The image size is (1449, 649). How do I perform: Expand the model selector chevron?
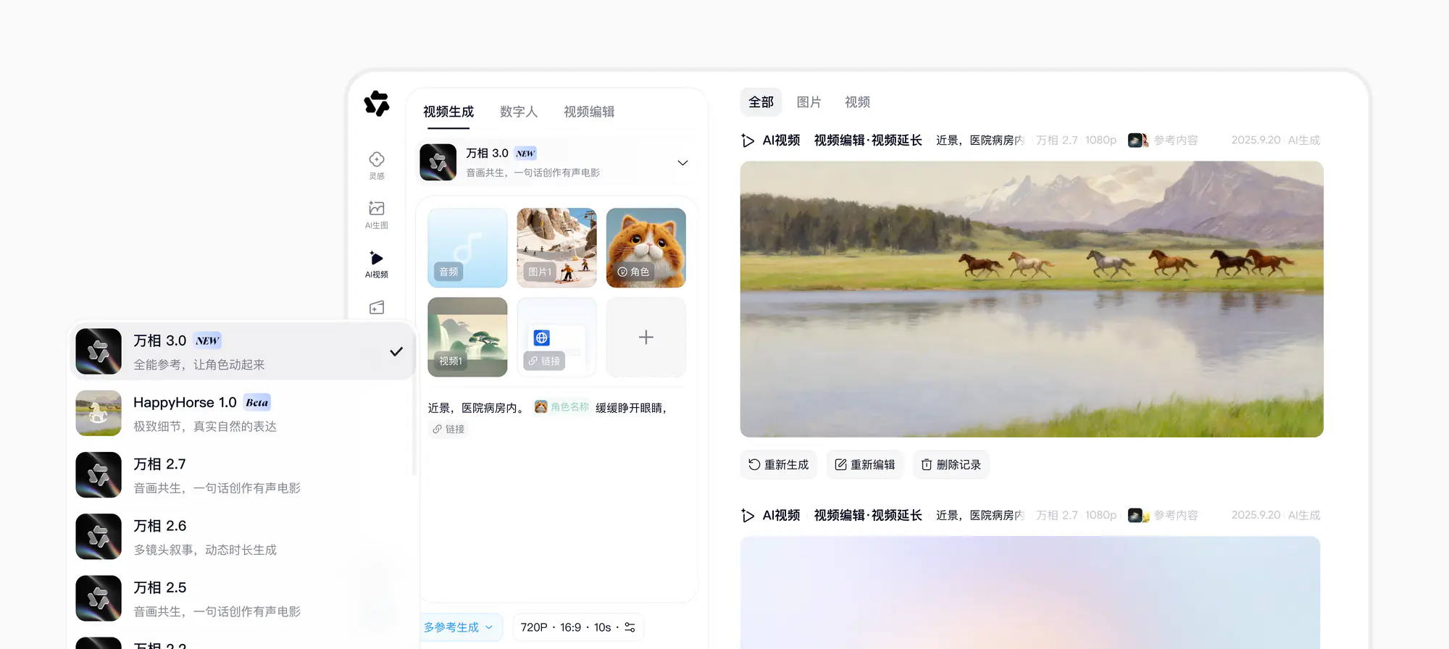[682, 162]
